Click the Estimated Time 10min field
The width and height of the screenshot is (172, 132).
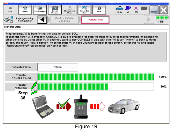pyautogui.click(x=57, y=67)
